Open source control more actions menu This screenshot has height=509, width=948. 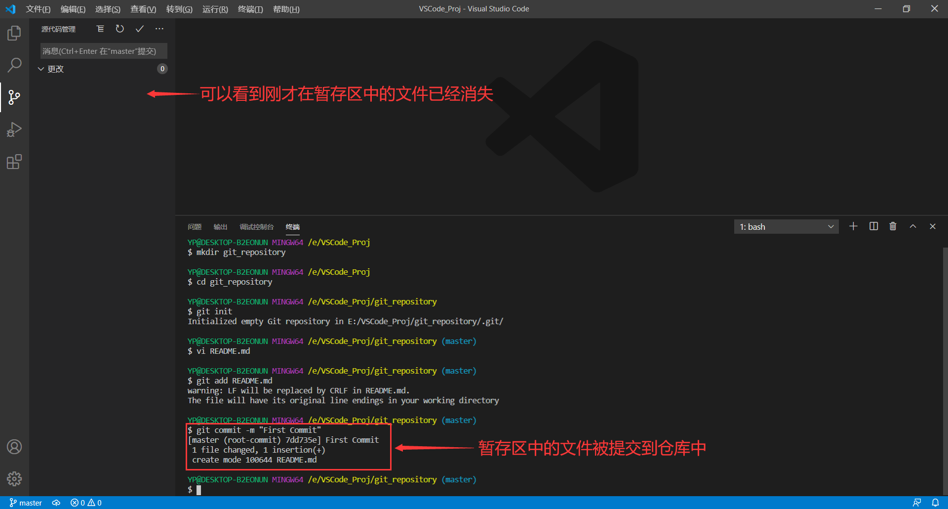tap(159, 29)
